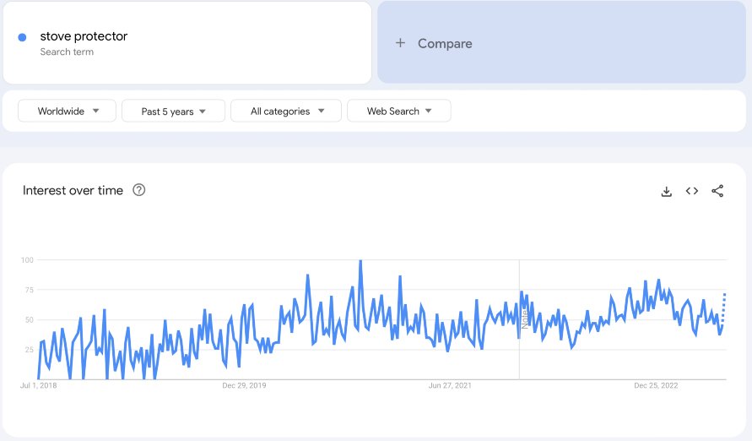This screenshot has height=441, width=752.
Task: Click the Note marker on the chart
Action: click(x=525, y=319)
